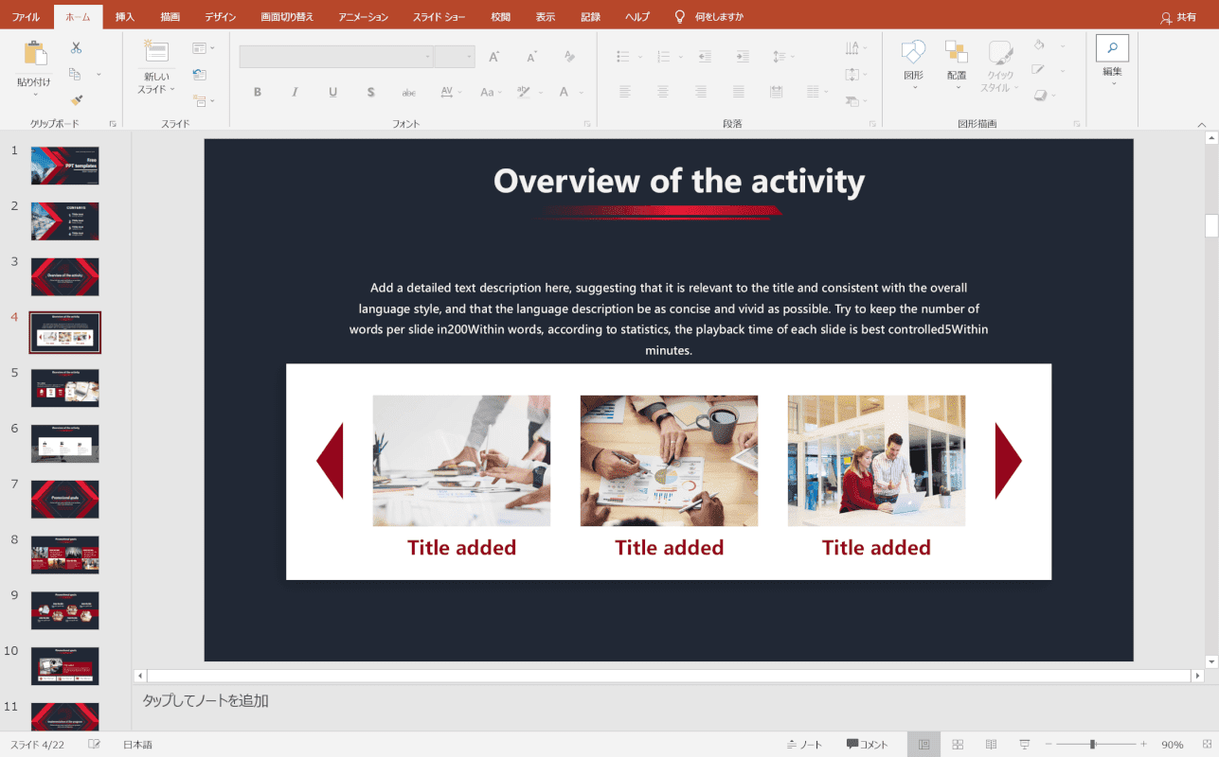Image resolution: width=1219 pixels, height=757 pixels.
Task: Toggle Comments pane from status bar
Action: tap(868, 745)
